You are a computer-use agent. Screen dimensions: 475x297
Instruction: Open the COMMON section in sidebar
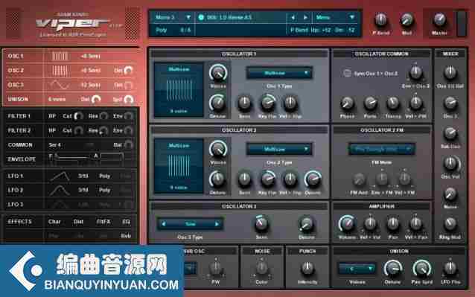tap(70, 145)
